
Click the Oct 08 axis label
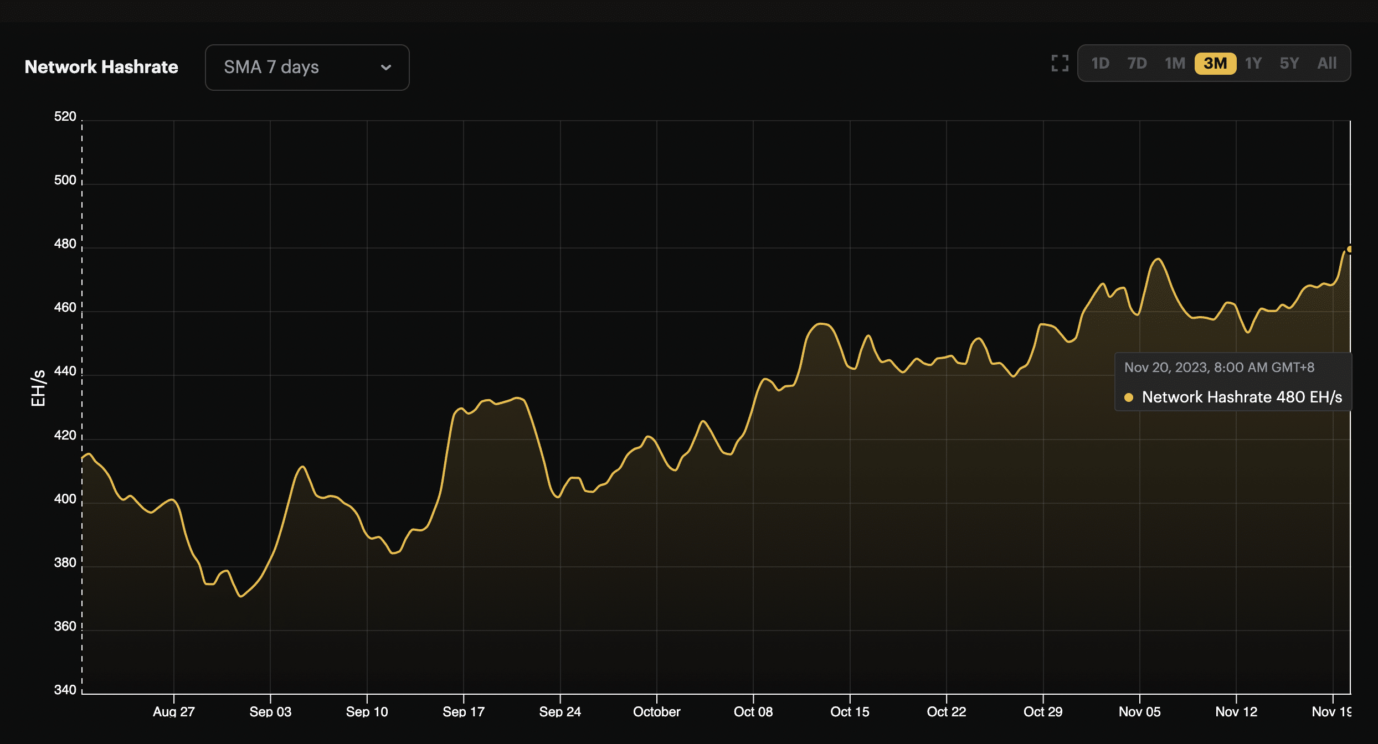[x=753, y=712]
